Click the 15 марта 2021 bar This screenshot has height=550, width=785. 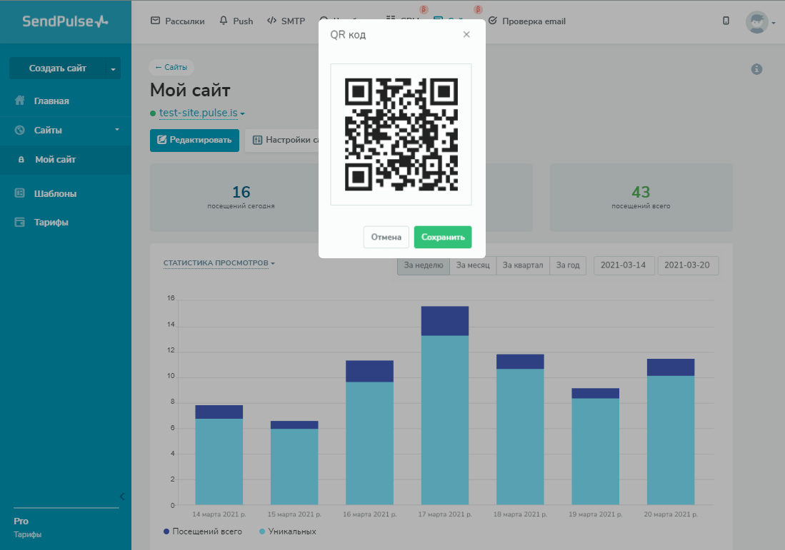tap(294, 462)
